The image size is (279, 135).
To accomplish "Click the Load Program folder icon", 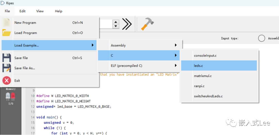I will click(7, 33).
